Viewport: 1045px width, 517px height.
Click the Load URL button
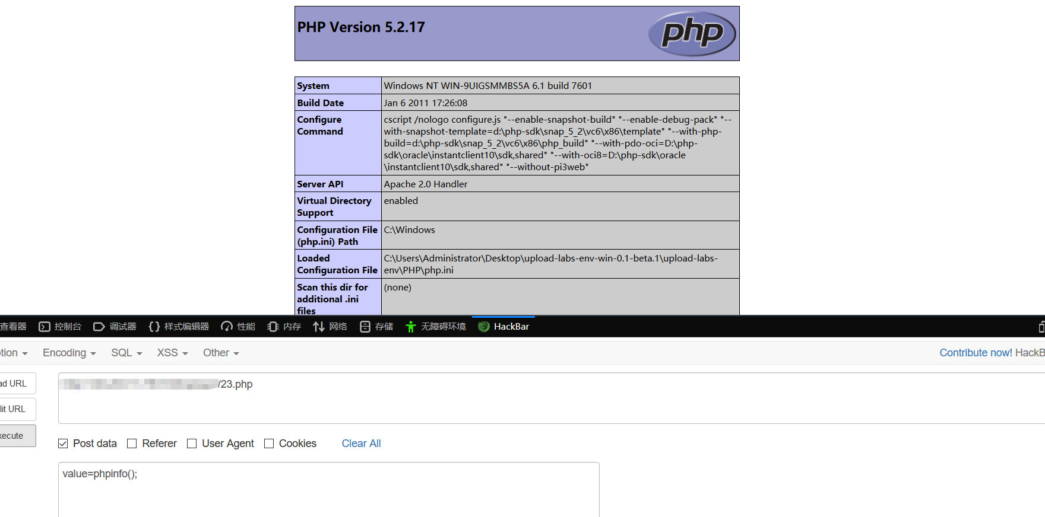tap(18, 384)
